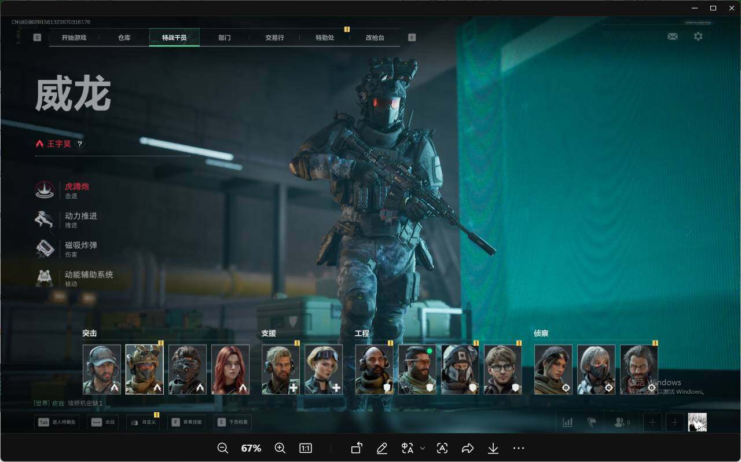741x462 pixels.
Task: Select the assault operator with night-vision mask
Action: tap(188, 369)
